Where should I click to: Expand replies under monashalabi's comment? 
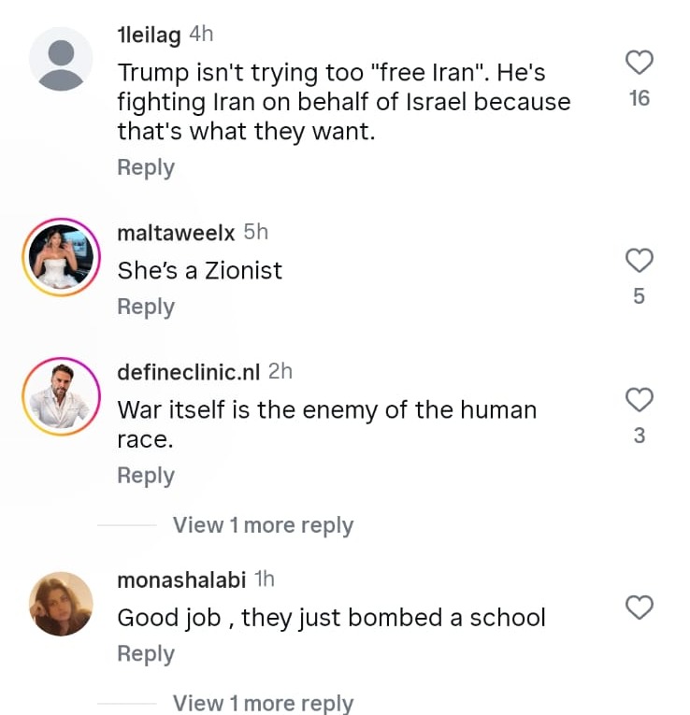[263, 703]
